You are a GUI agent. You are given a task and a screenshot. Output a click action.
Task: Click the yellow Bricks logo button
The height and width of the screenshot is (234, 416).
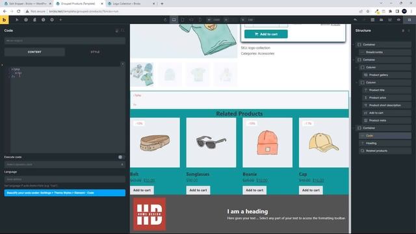click(5, 19)
